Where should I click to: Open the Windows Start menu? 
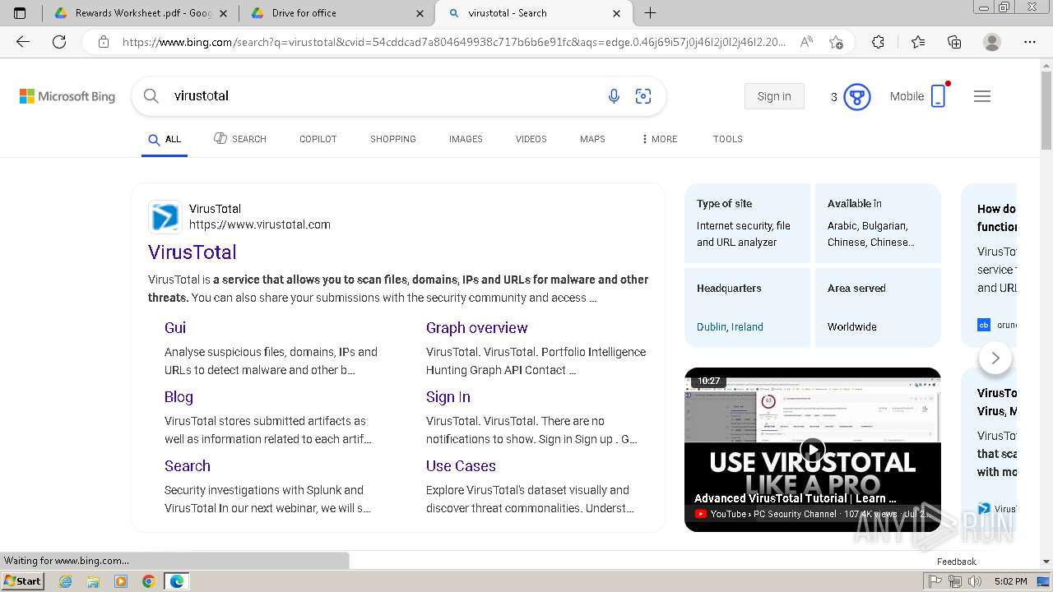(22, 581)
